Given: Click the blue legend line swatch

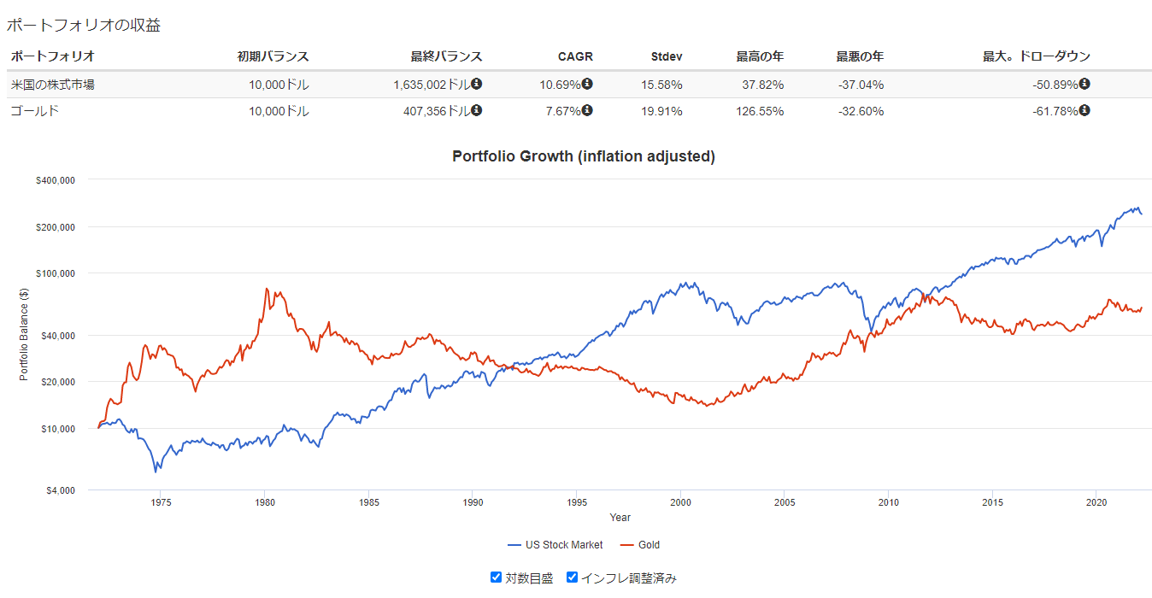Looking at the screenshot, I should coord(514,545).
